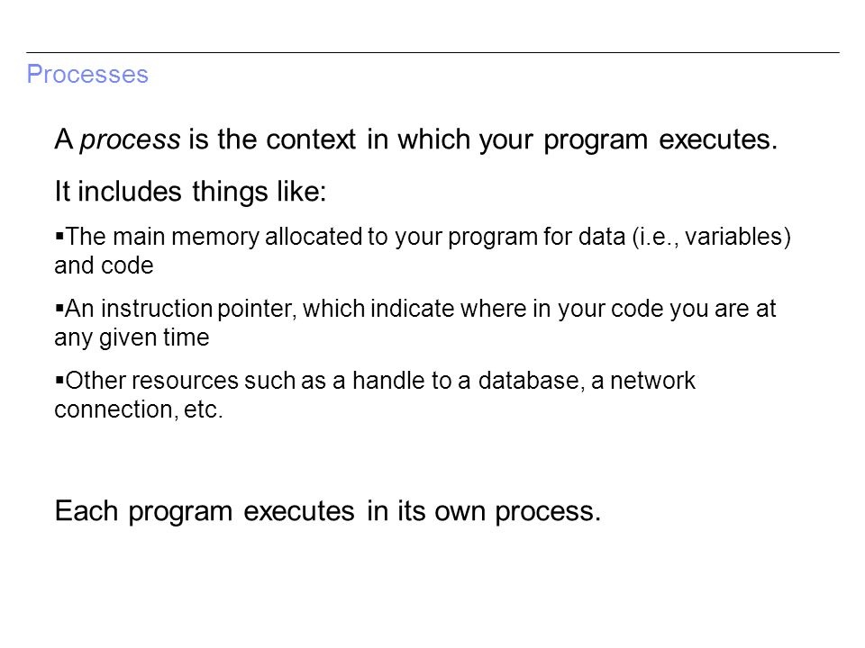This screenshot has width=865, height=648.
Task: Click the bullet before An instruction pointer
Action: 59,309
